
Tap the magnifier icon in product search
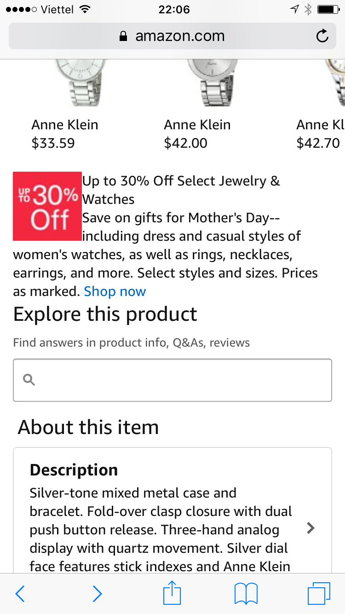29,380
